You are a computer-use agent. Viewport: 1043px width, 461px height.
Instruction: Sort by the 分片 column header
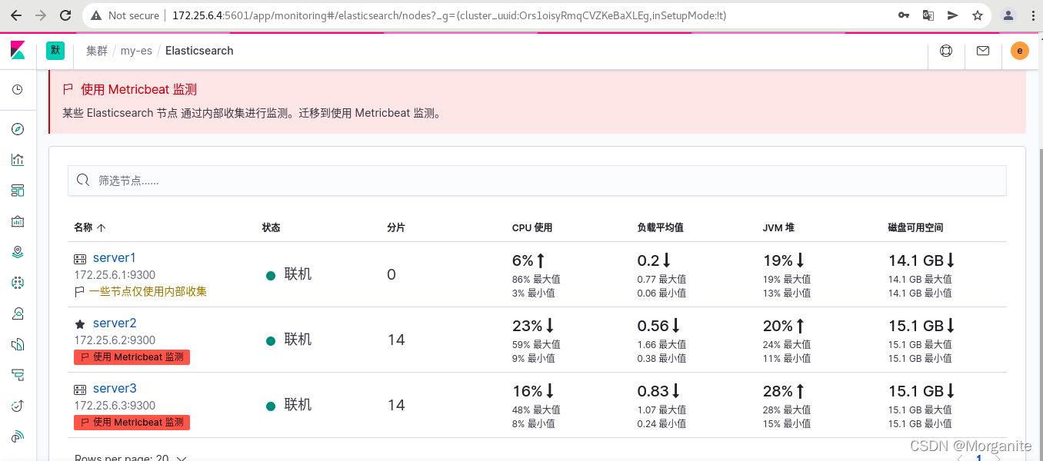396,228
